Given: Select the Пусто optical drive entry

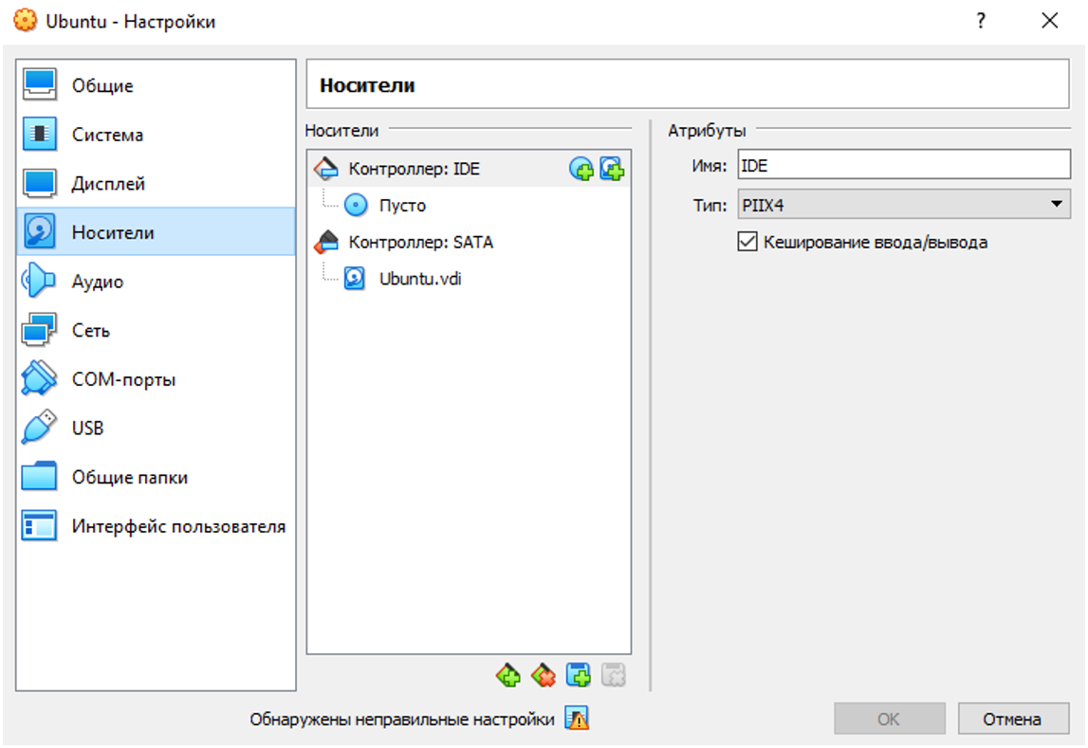Looking at the screenshot, I should [469, 205].
